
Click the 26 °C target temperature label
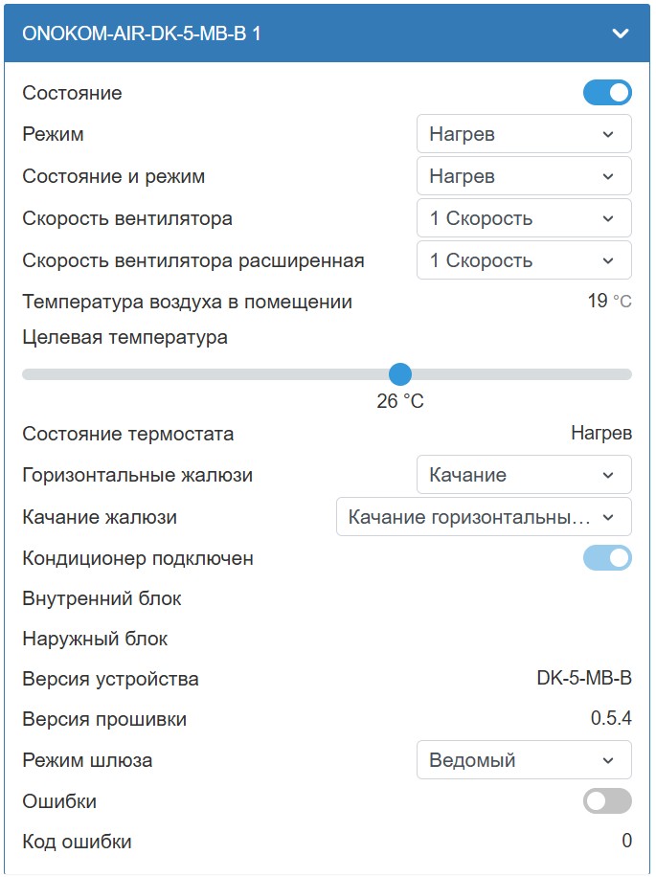pyautogui.click(x=400, y=402)
